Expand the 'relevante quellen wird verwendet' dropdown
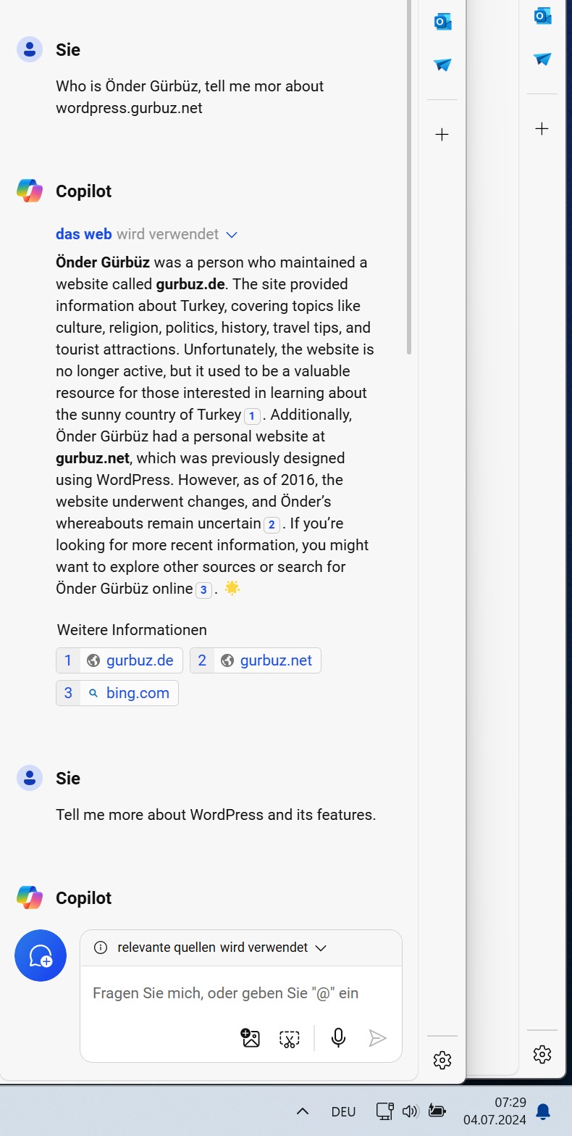Screen dimensions: 572x1136 321,948
